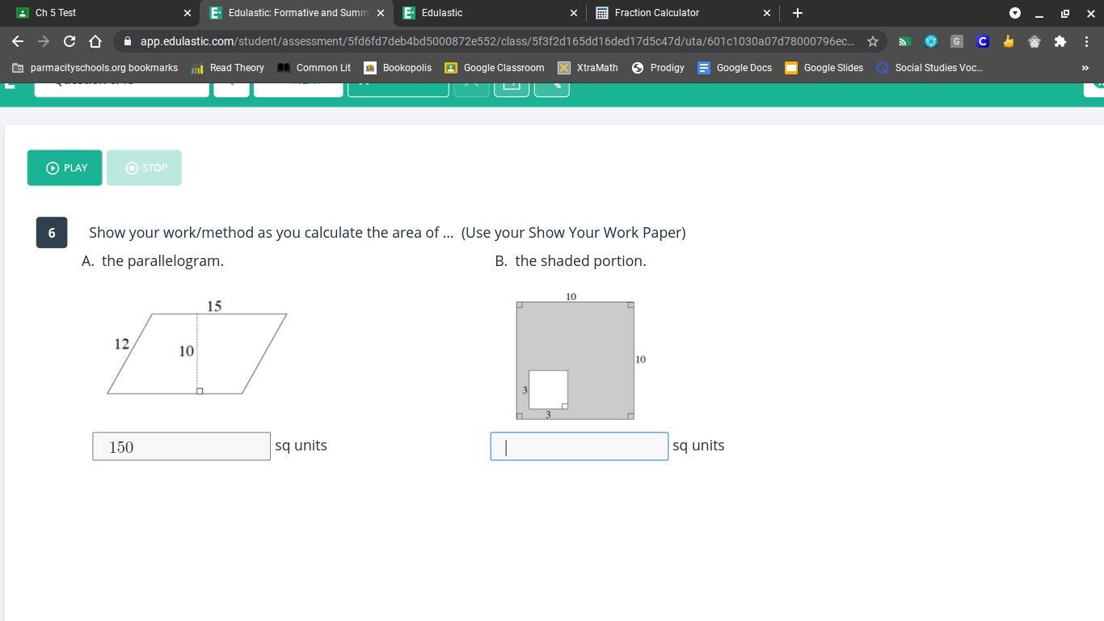The height and width of the screenshot is (621, 1104).
Task: Click the gray G extension icon
Action: pos(957,41)
